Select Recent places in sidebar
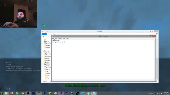 coord(48,44)
